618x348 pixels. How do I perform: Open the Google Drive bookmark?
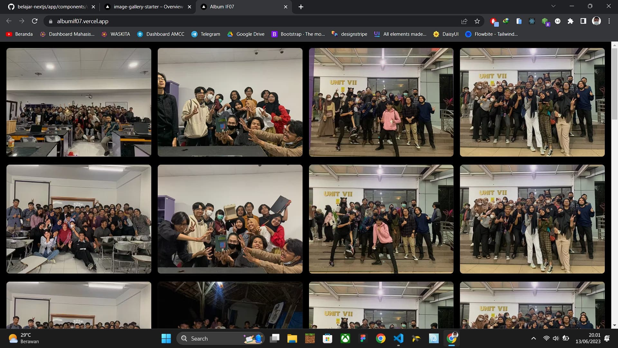[x=246, y=34]
